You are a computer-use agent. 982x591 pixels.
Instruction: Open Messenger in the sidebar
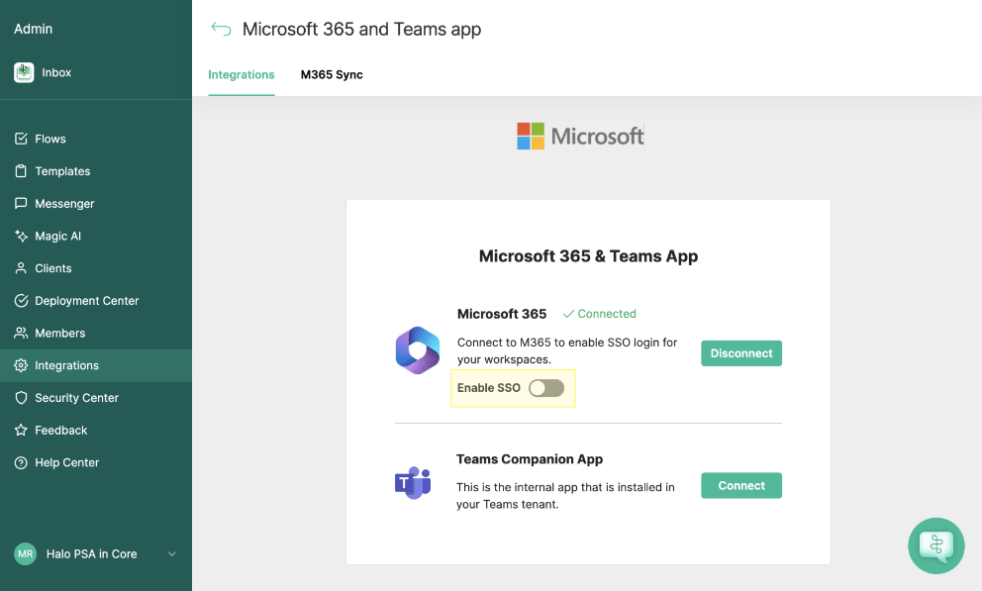[x=96, y=204]
